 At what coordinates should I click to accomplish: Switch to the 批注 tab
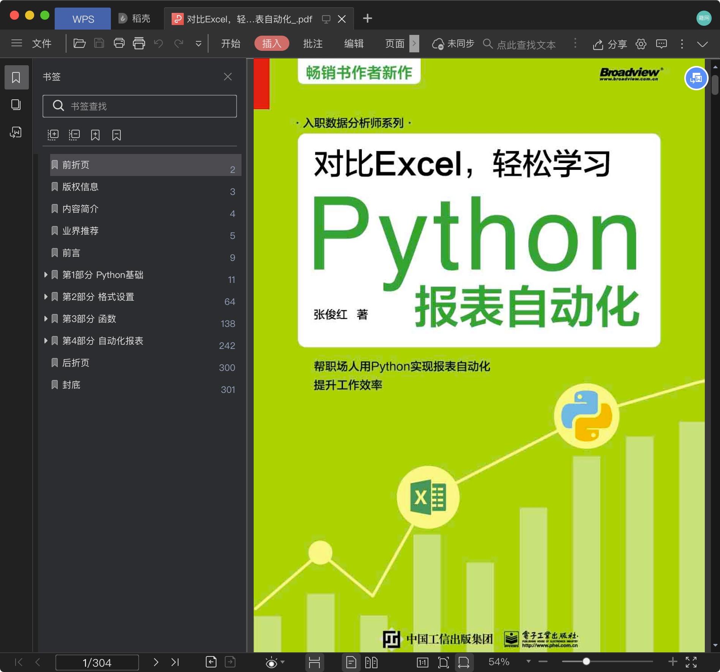pyautogui.click(x=313, y=44)
